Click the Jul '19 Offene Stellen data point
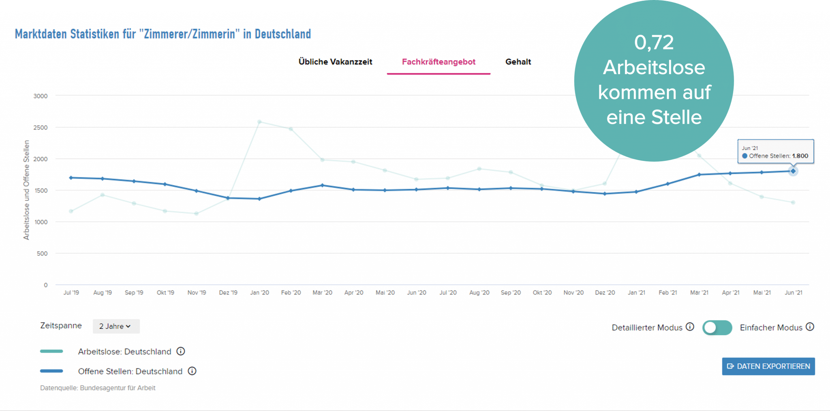This screenshot has width=830, height=411. point(71,178)
